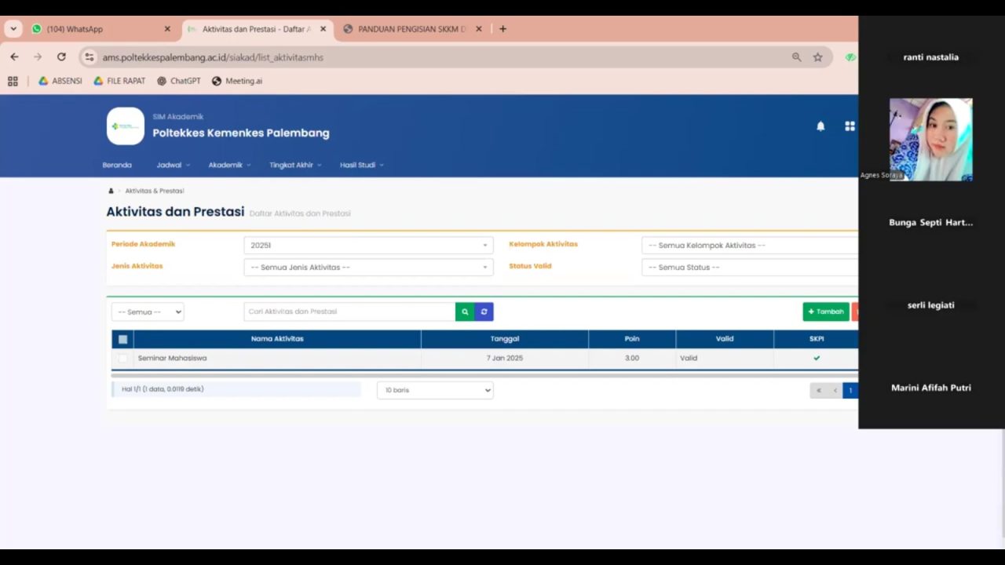Expand the Kelompok Aktivitas dropdown
The height and width of the screenshot is (565, 1005).
[750, 246]
